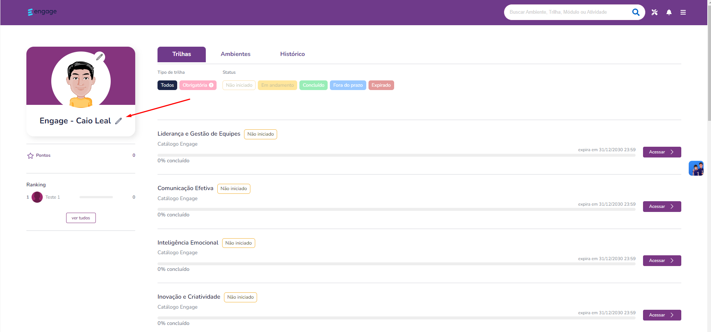Click the Liderança e Gestão progress bar
711x332 pixels.
pyautogui.click(x=396, y=155)
